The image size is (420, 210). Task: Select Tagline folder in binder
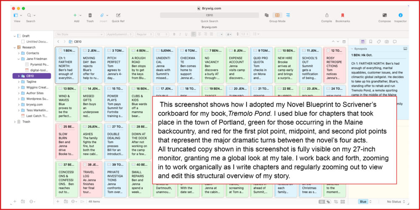31,82
